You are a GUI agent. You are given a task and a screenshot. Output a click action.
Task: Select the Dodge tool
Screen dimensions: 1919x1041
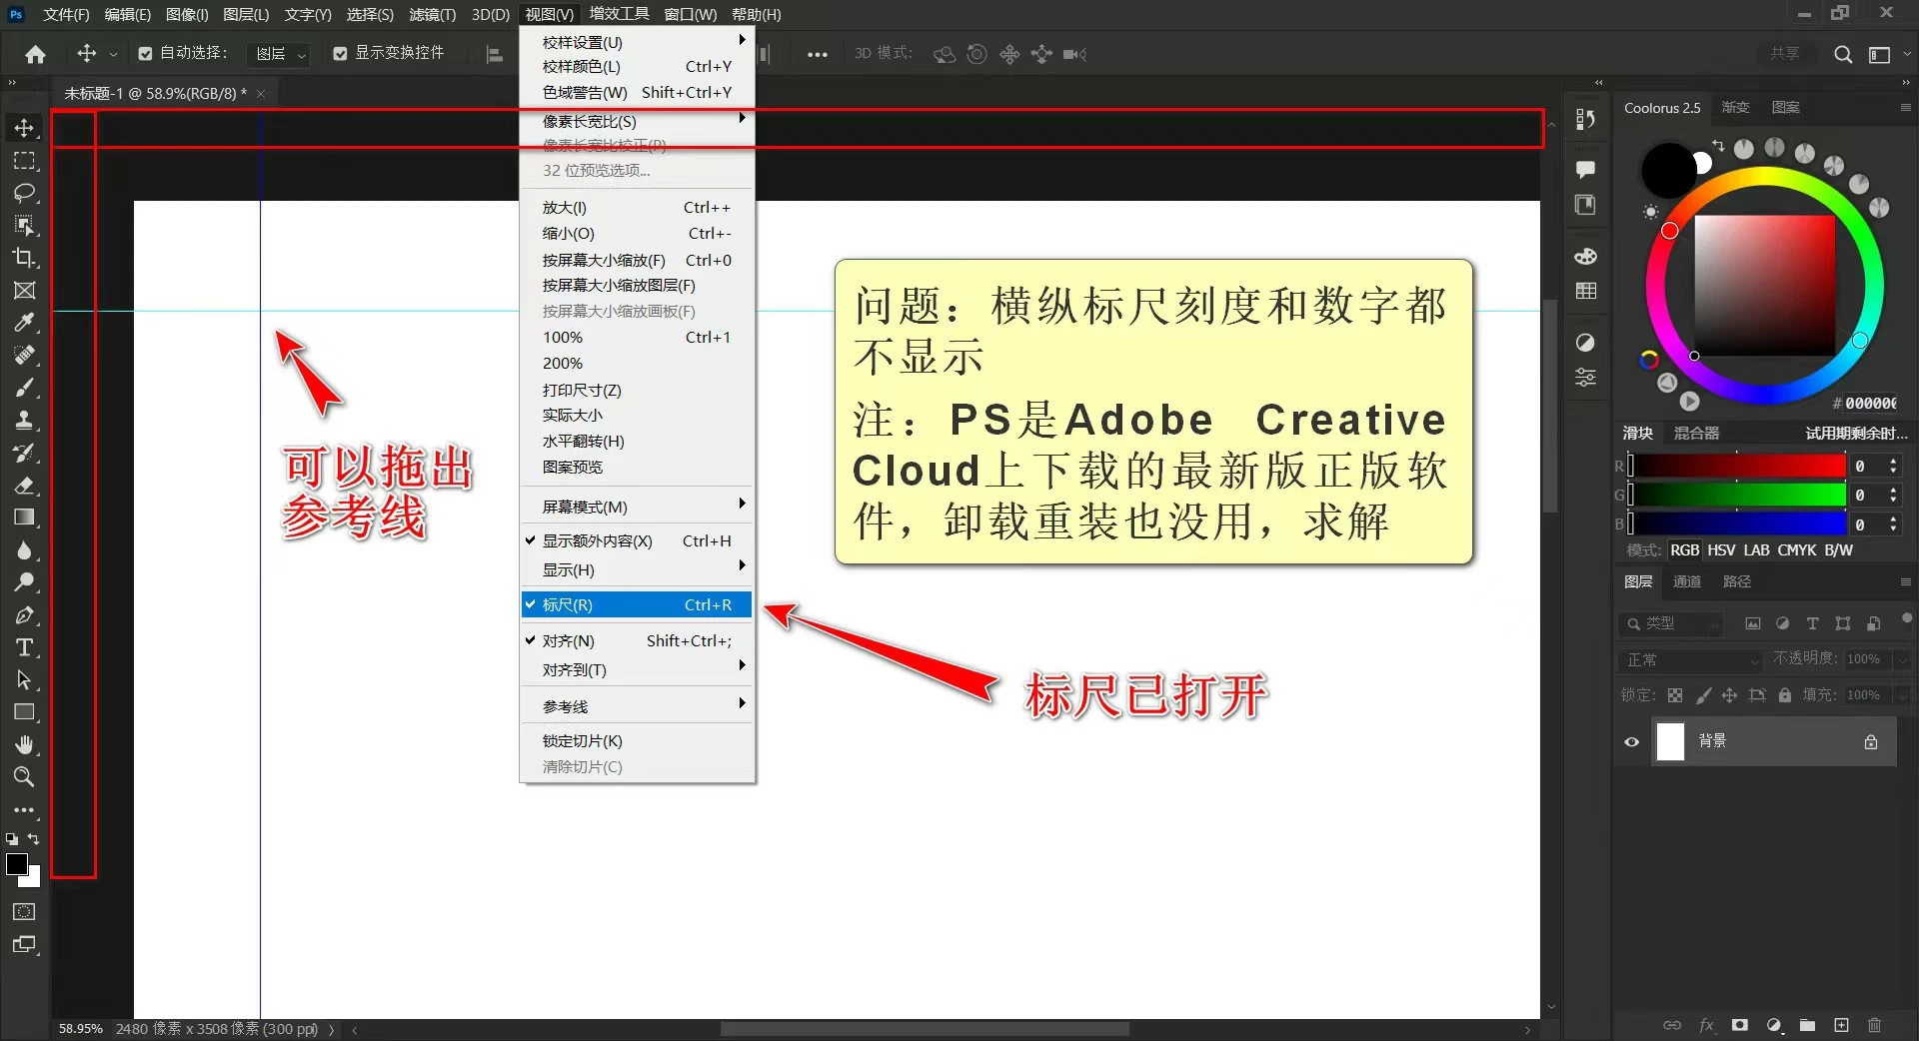click(x=24, y=582)
